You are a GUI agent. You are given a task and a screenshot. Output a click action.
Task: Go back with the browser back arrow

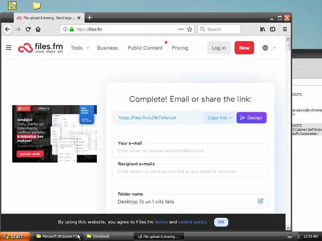(8, 29)
